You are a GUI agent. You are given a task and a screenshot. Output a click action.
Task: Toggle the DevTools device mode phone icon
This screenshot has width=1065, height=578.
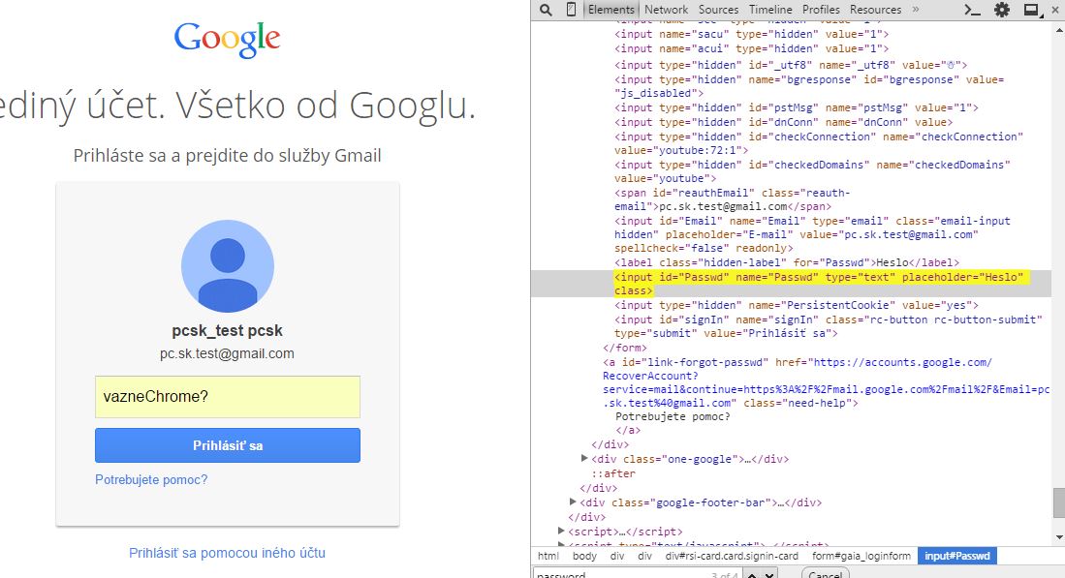[x=571, y=10]
